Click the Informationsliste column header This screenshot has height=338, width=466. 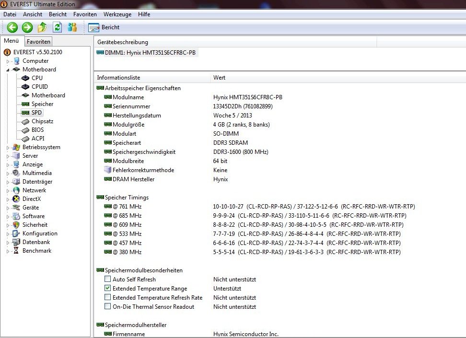pyautogui.click(x=118, y=77)
